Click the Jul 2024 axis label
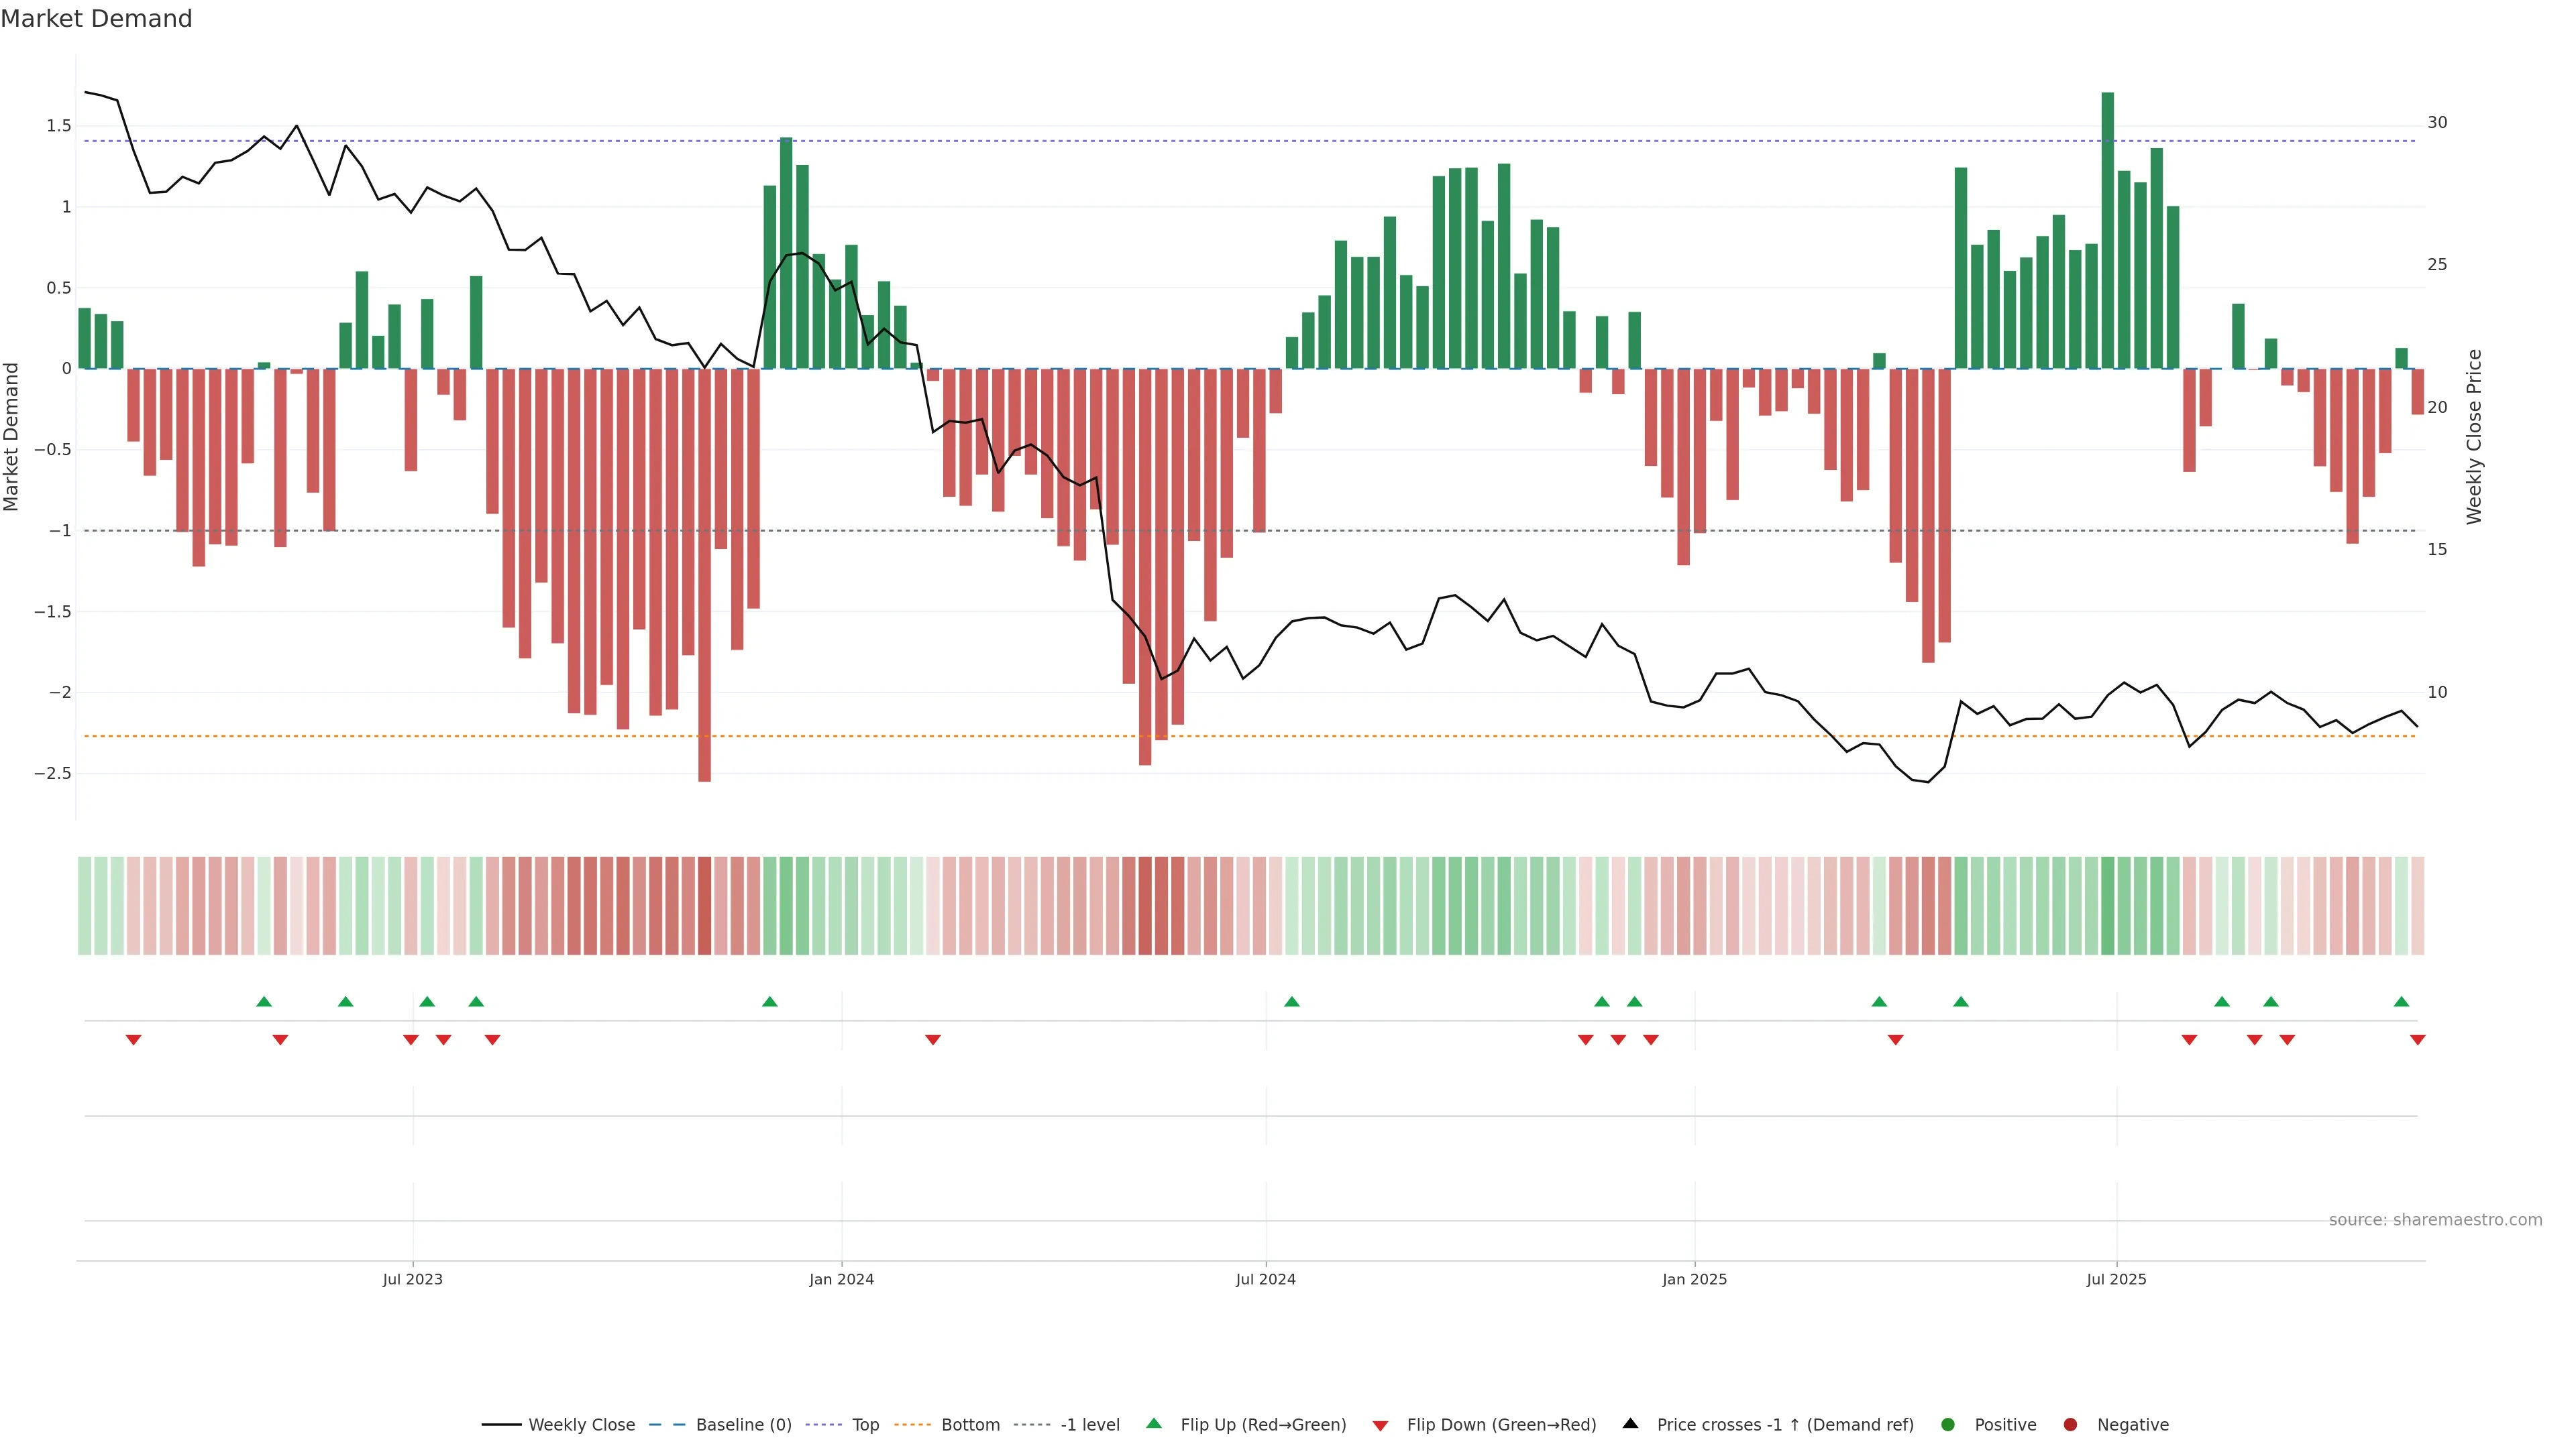This screenshot has height=1448, width=2576. tap(1265, 1279)
